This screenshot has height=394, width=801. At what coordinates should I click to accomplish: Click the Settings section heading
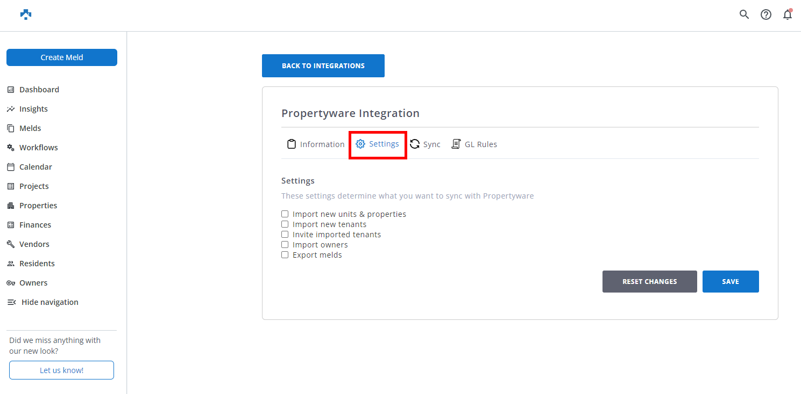point(298,181)
